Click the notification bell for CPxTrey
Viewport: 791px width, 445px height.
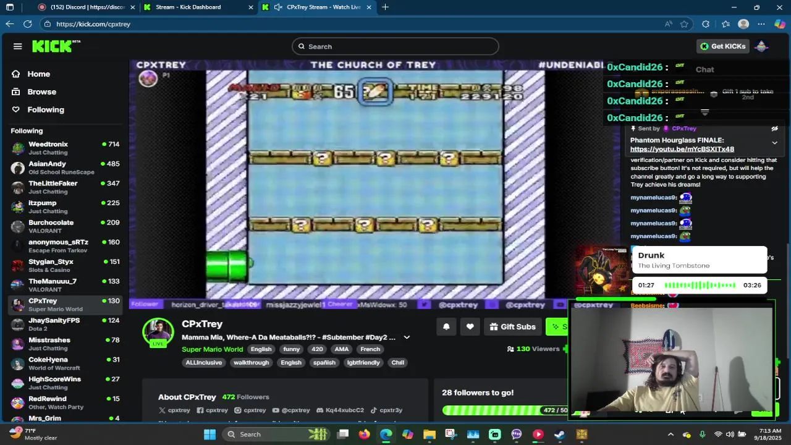coord(446,327)
